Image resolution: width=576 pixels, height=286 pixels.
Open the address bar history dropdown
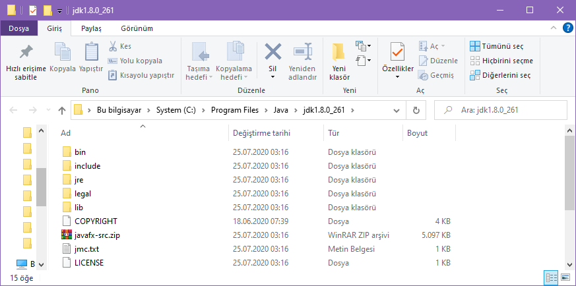(397, 110)
